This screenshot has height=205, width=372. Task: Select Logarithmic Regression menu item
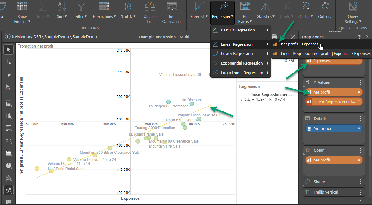click(x=241, y=73)
